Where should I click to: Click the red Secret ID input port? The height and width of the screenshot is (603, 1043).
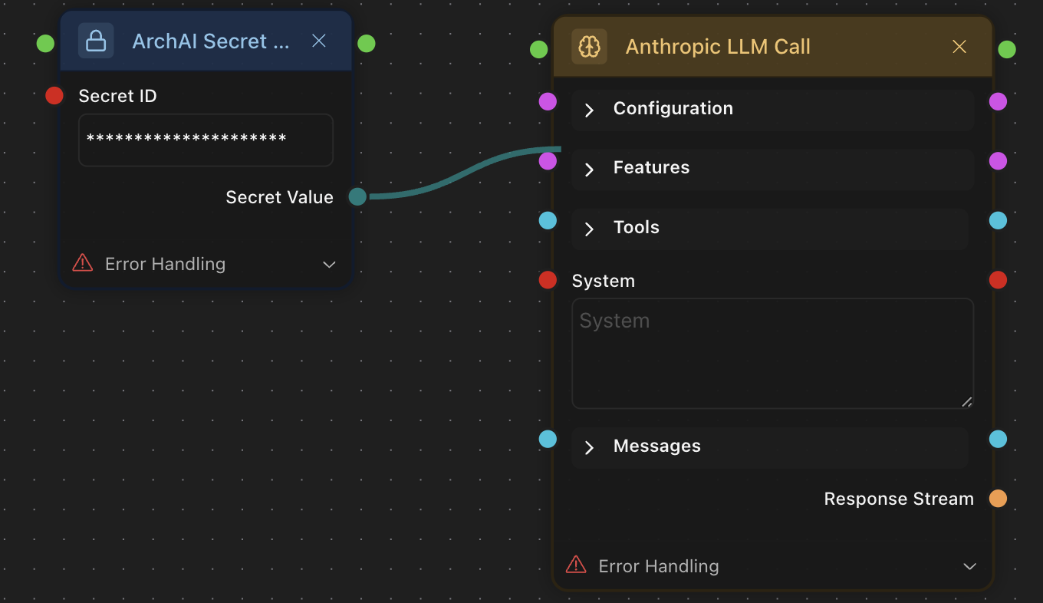click(54, 96)
